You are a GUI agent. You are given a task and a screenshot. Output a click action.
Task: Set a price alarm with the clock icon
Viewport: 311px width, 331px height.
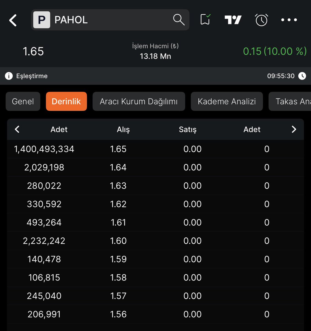[261, 20]
